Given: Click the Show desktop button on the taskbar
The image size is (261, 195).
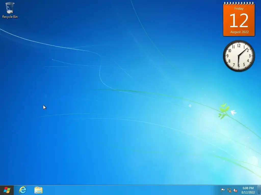Looking at the screenshot, I should coord(259,190).
